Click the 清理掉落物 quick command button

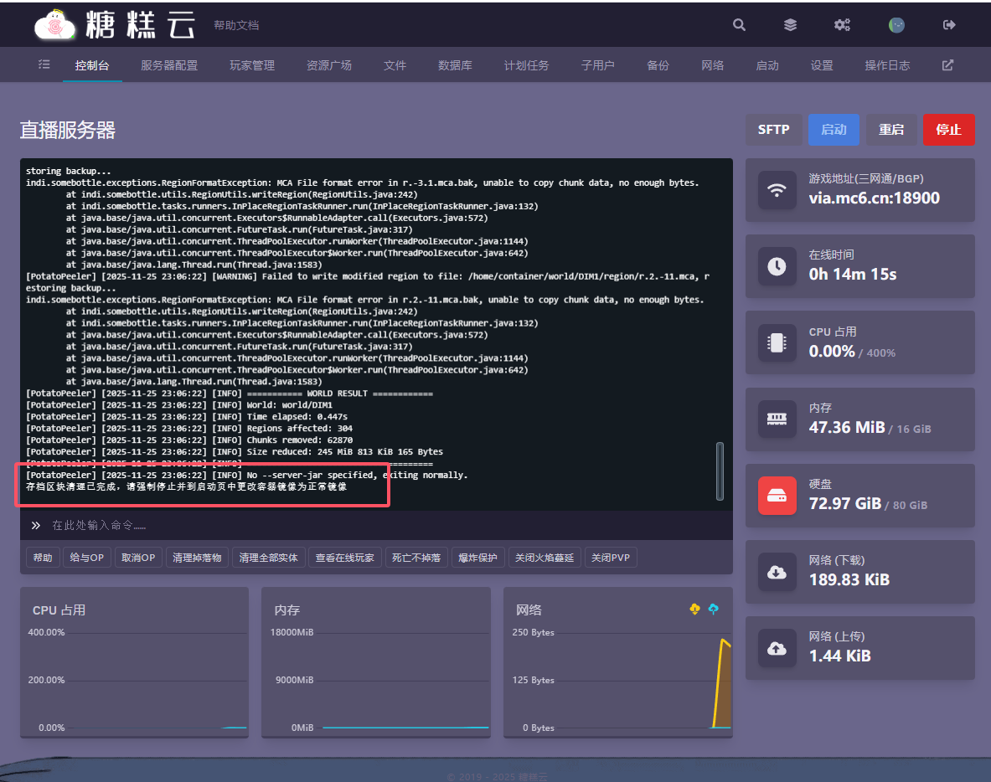[197, 558]
